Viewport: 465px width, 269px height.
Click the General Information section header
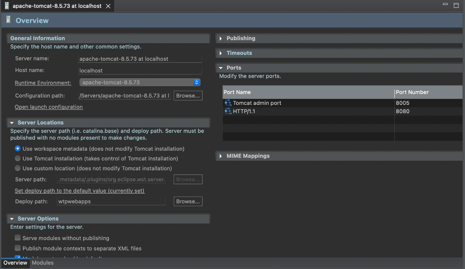pos(108,38)
